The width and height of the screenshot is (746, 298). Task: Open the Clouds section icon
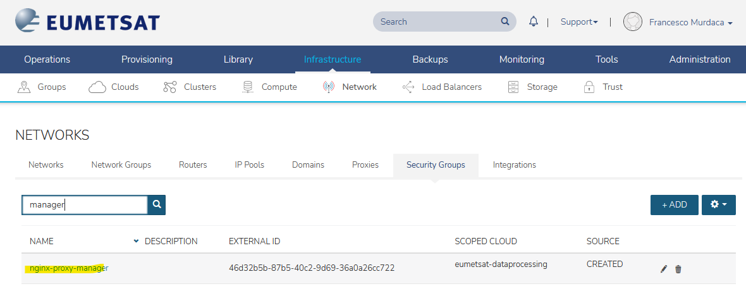pos(97,87)
